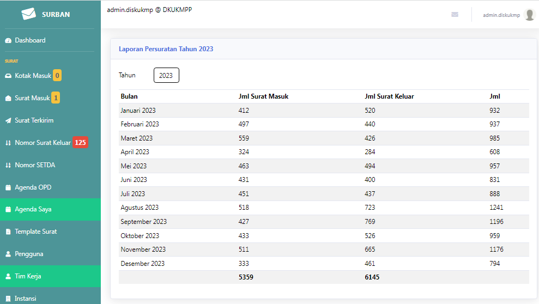
Task: Click the admin.diskukmp user avatar
Action: tap(530, 15)
